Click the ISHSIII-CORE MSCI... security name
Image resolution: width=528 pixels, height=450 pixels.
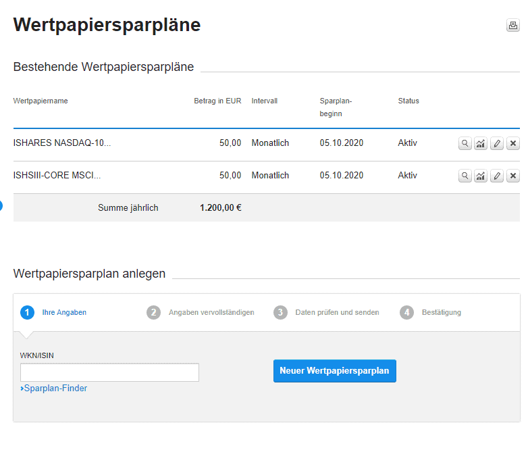click(x=57, y=176)
